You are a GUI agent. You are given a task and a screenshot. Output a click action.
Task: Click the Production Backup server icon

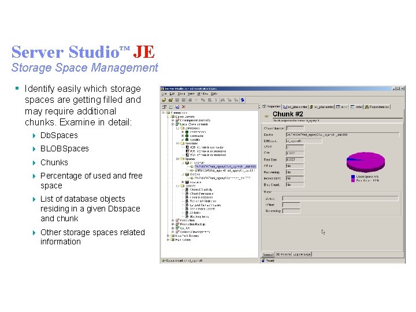pos(177,224)
